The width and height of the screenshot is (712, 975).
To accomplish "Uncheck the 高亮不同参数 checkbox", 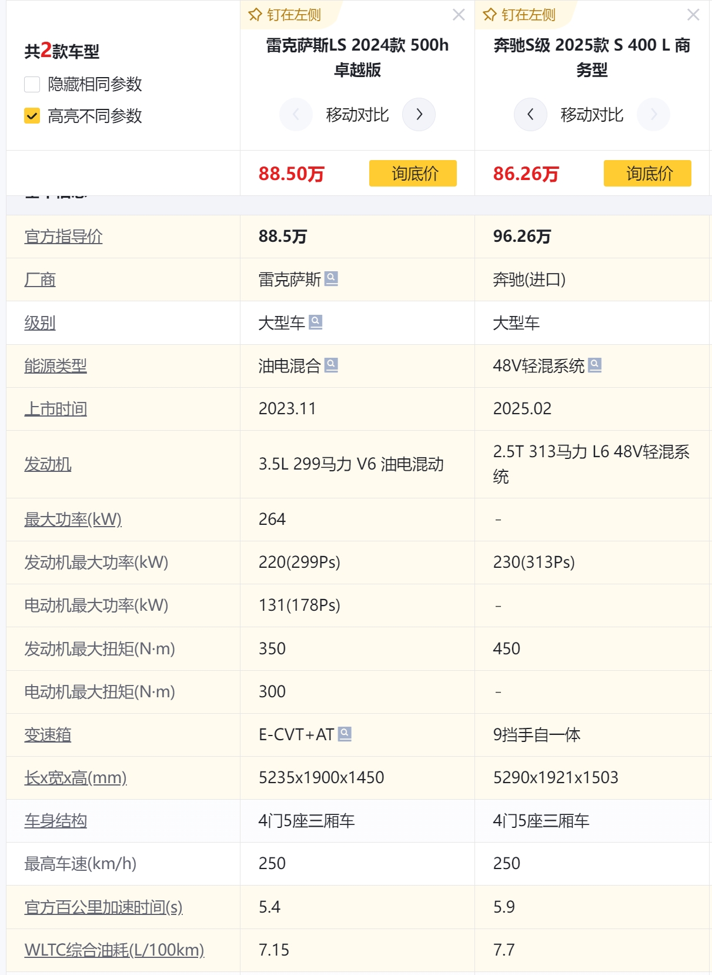I will point(32,116).
